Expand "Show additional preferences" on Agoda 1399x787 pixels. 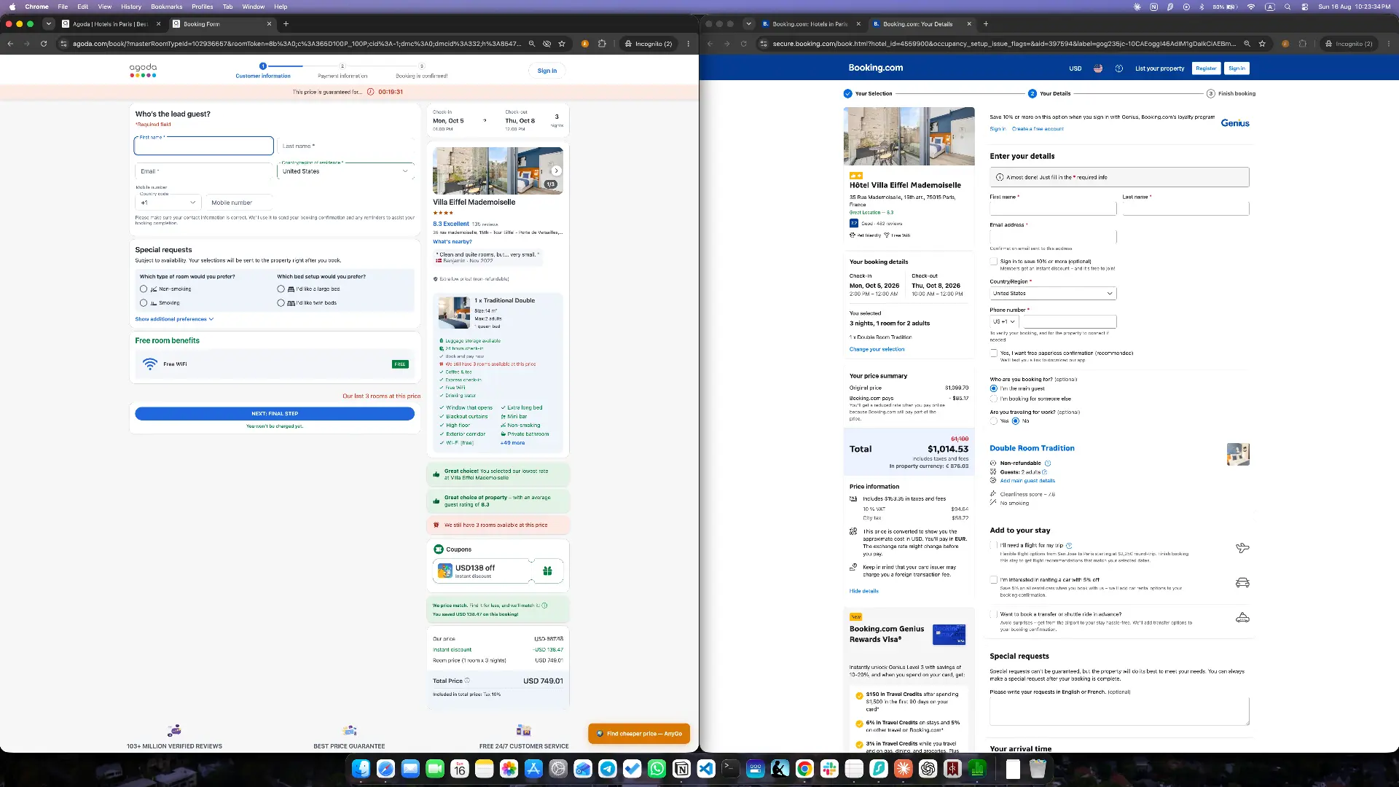click(174, 319)
